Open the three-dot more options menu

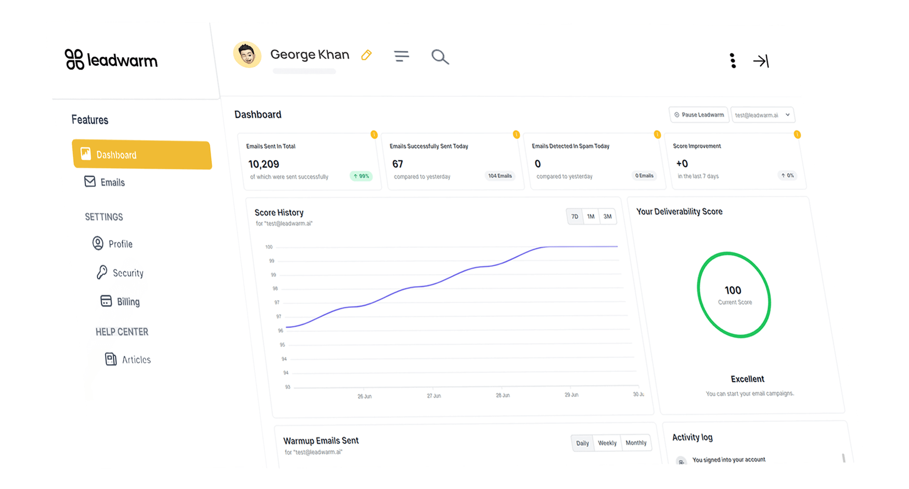coord(733,60)
